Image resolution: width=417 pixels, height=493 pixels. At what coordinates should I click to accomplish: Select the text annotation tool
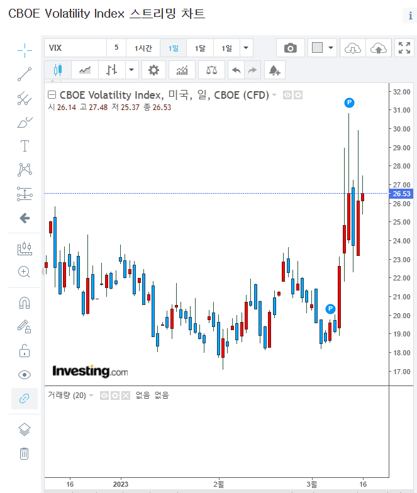pyautogui.click(x=25, y=146)
